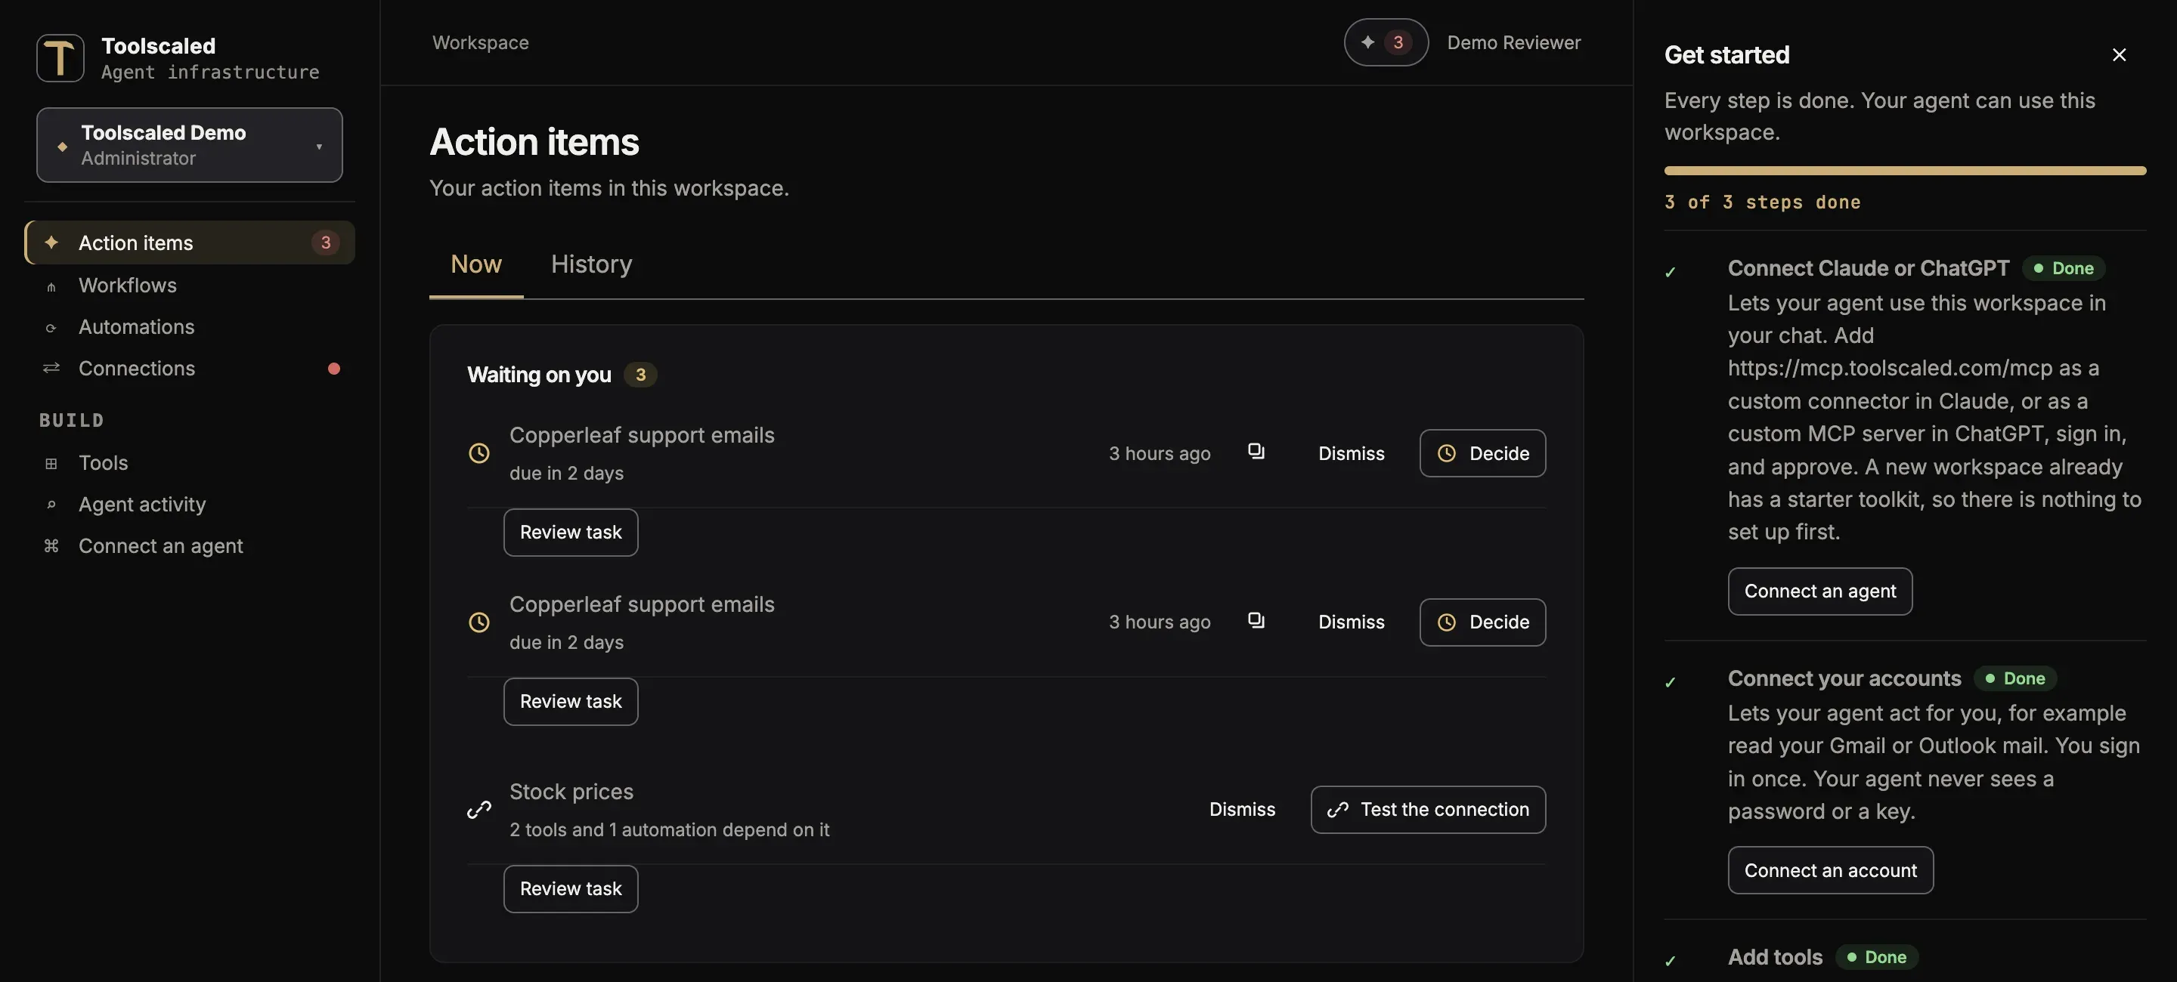The image size is (2177, 982).
Task: Click Decide on first Copperleaf support emails
Action: (1482, 453)
